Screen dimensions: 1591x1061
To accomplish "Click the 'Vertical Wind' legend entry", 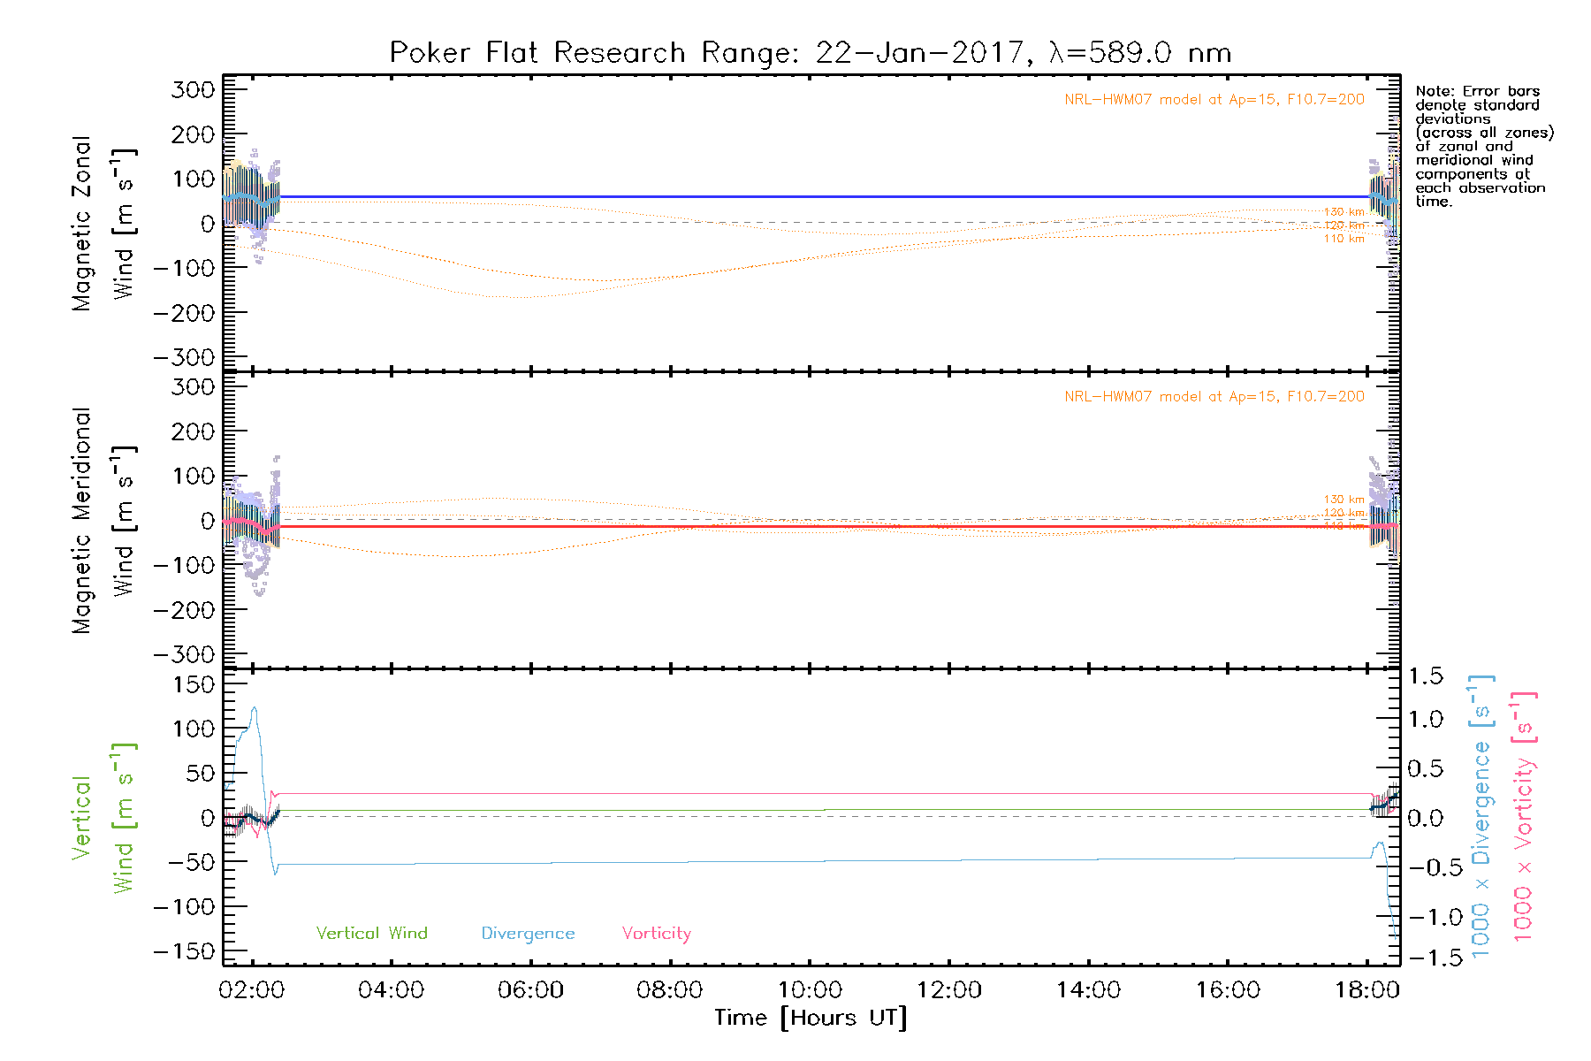I will (372, 933).
